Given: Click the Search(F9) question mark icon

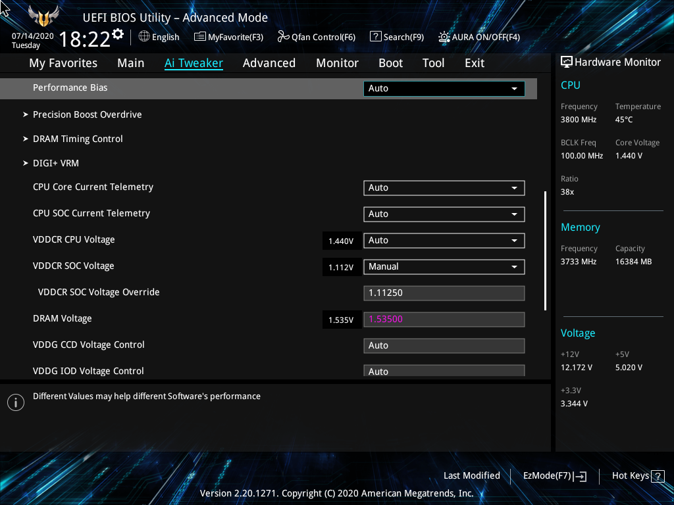Looking at the screenshot, I should (x=375, y=37).
